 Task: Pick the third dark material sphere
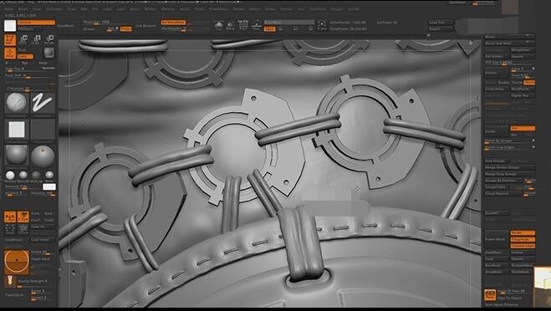pyautogui.click(x=36, y=175)
